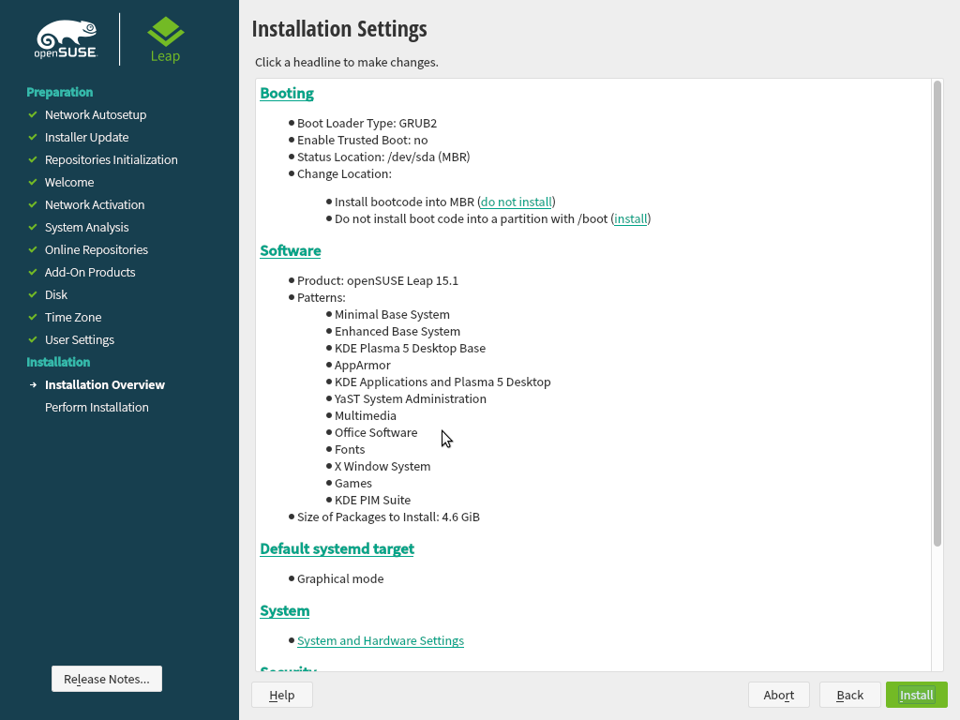Click 'Office Software' pattern entry

[375, 432]
